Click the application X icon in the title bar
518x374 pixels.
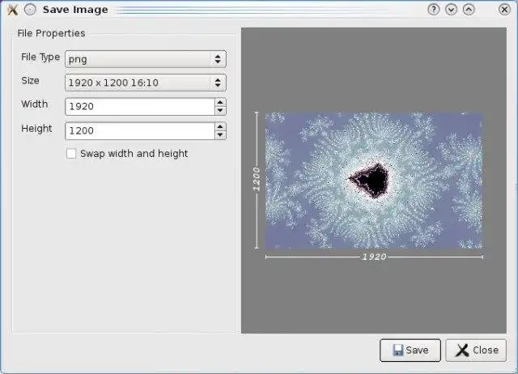point(13,10)
